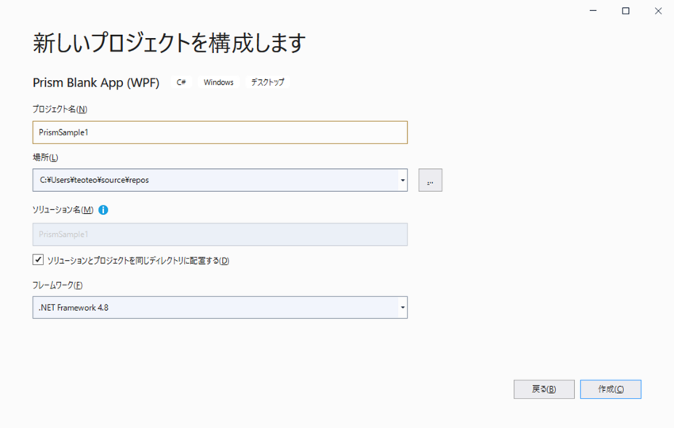
Task: Maximize the project configuration window
Action: pyautogui.click(x=626, y=11)
